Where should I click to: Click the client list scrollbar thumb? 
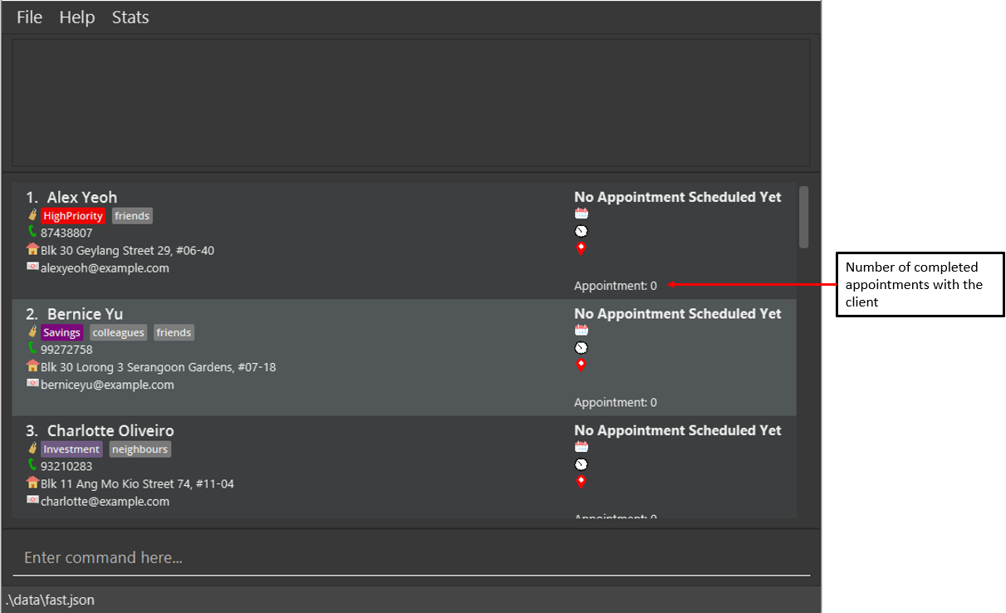click(x=803, y=216)
